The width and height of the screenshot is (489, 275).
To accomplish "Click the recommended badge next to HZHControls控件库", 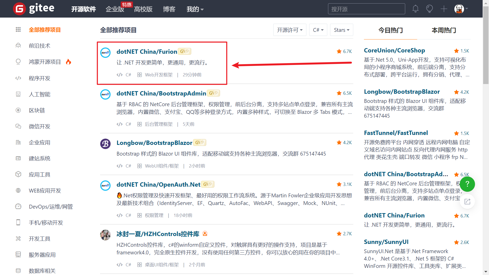I will (205, 233).
